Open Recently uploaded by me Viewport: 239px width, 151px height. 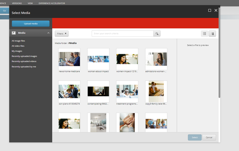tap(24, 67)
